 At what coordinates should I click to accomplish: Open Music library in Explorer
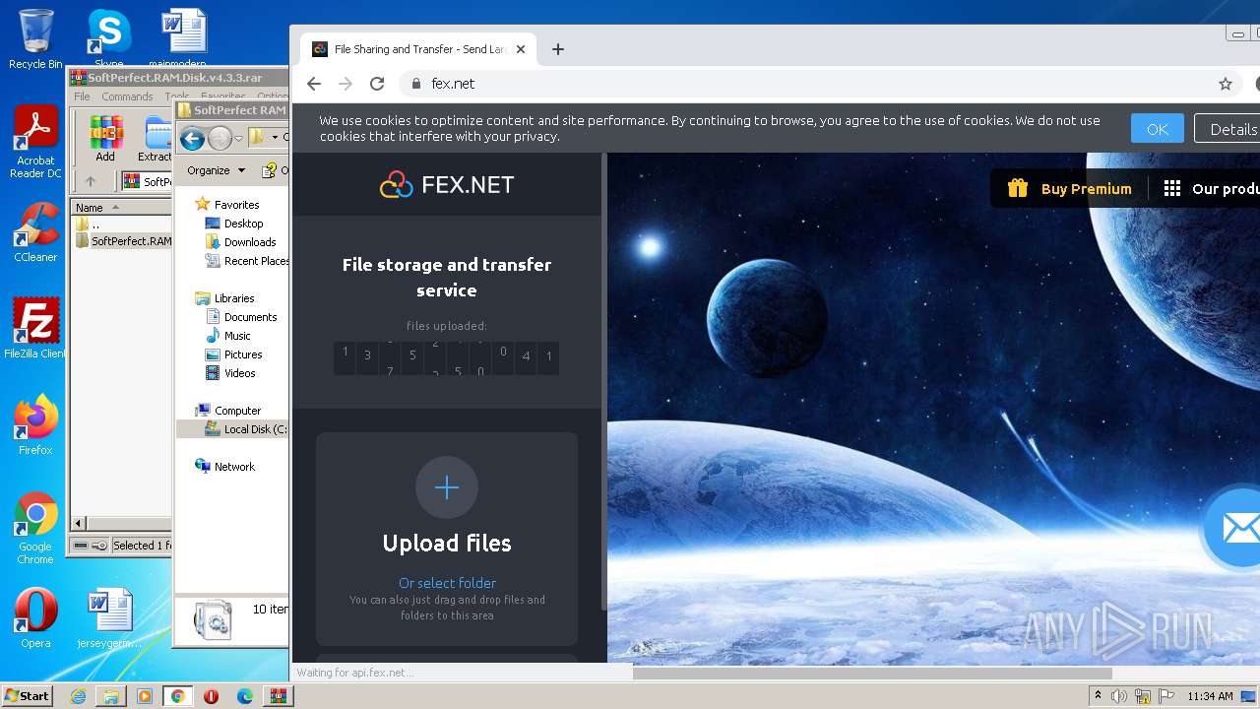coord(237,336)
